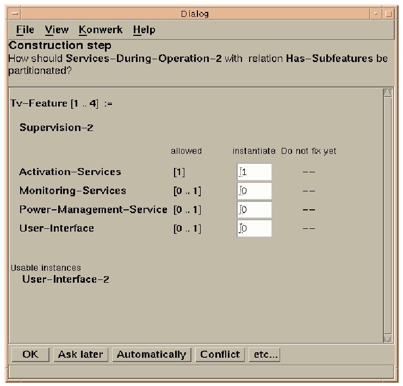Click the Activation-Services 'Do not fix yet' dashes
The image size is (403, 386).
309,172
